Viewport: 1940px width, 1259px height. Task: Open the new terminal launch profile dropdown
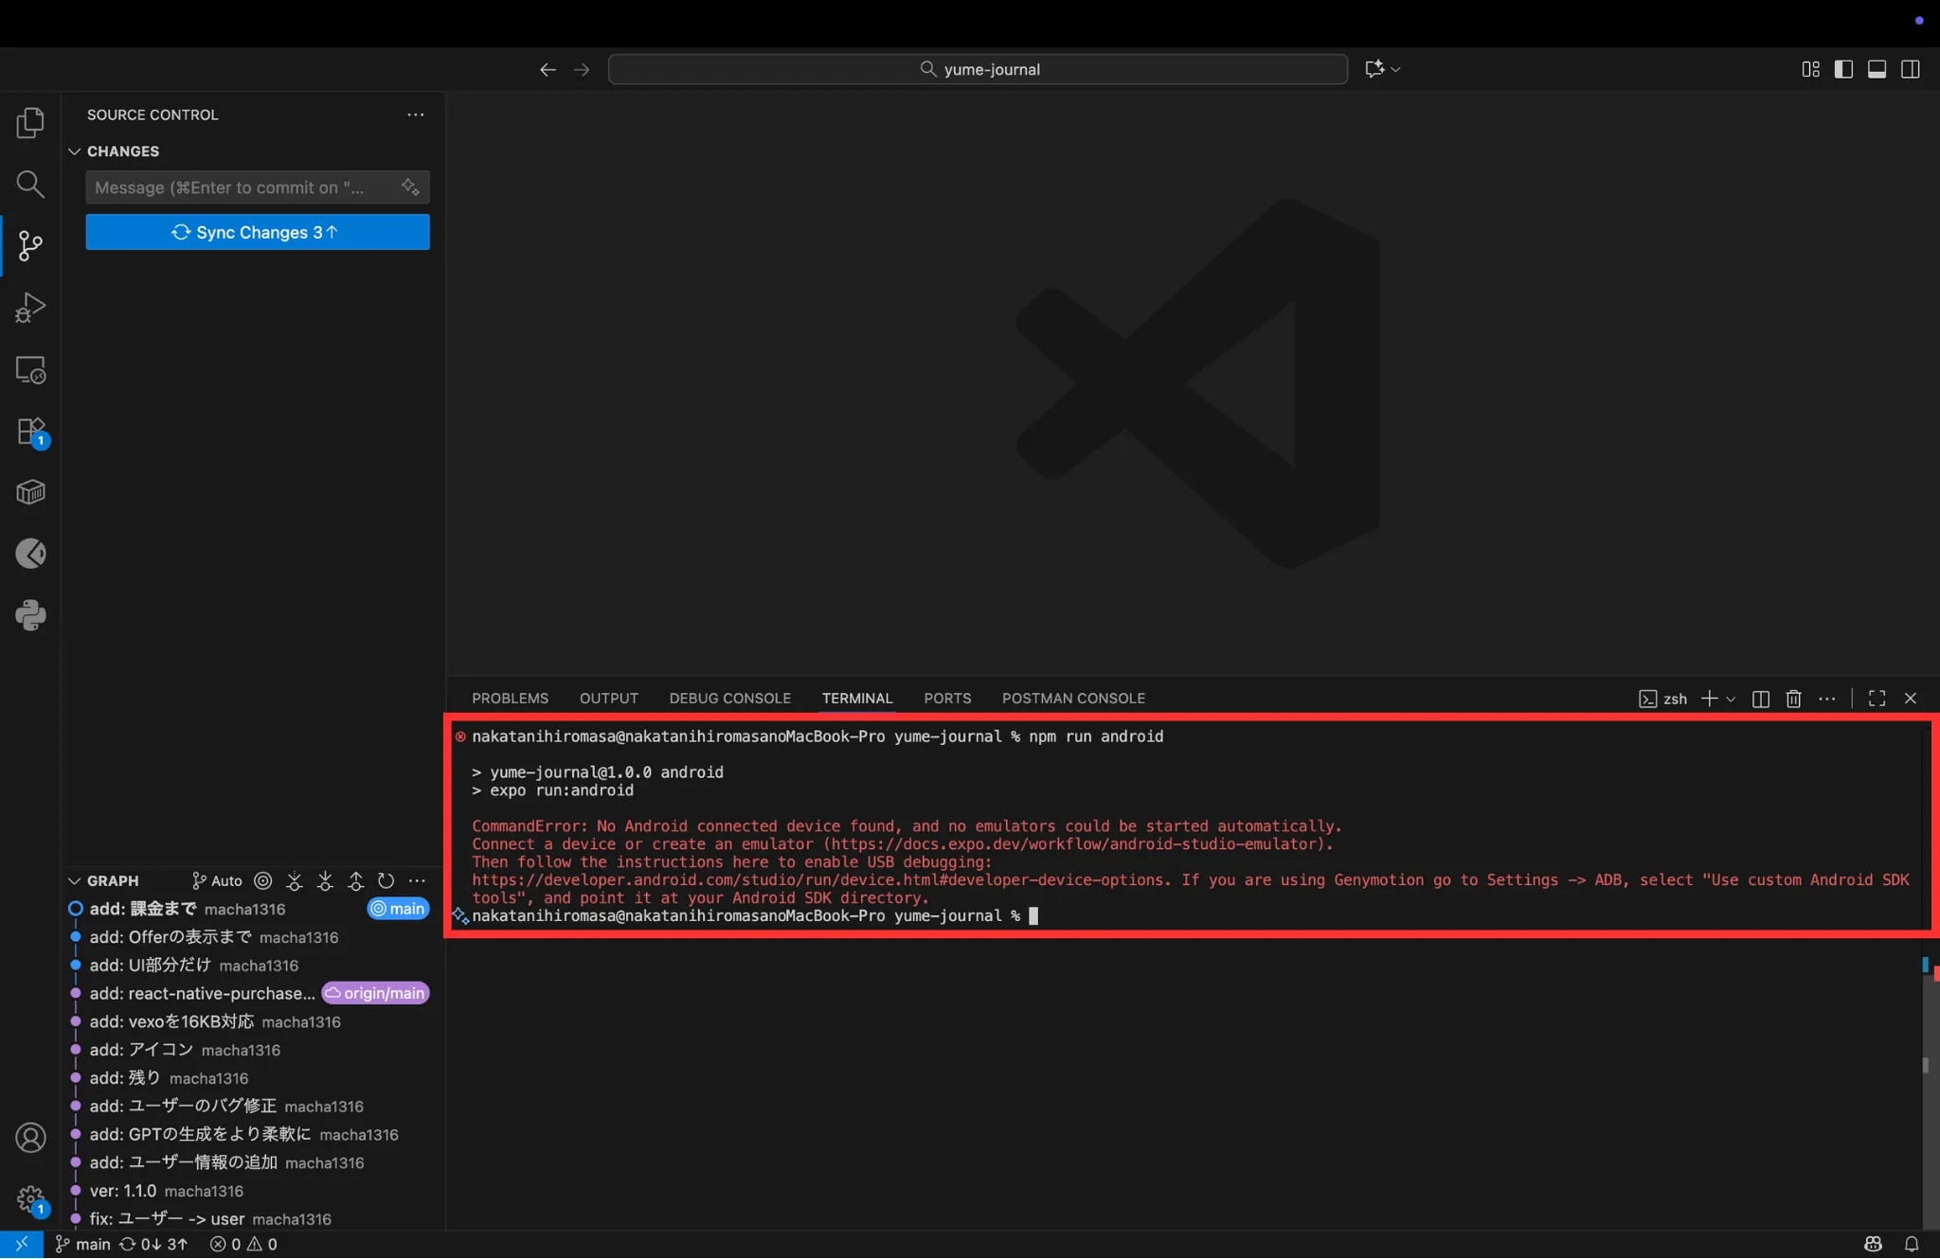[x=1731, y=699]
